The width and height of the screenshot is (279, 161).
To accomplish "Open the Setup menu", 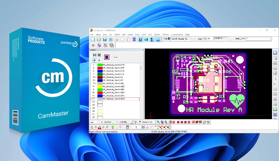I will (x=98, y=35).
